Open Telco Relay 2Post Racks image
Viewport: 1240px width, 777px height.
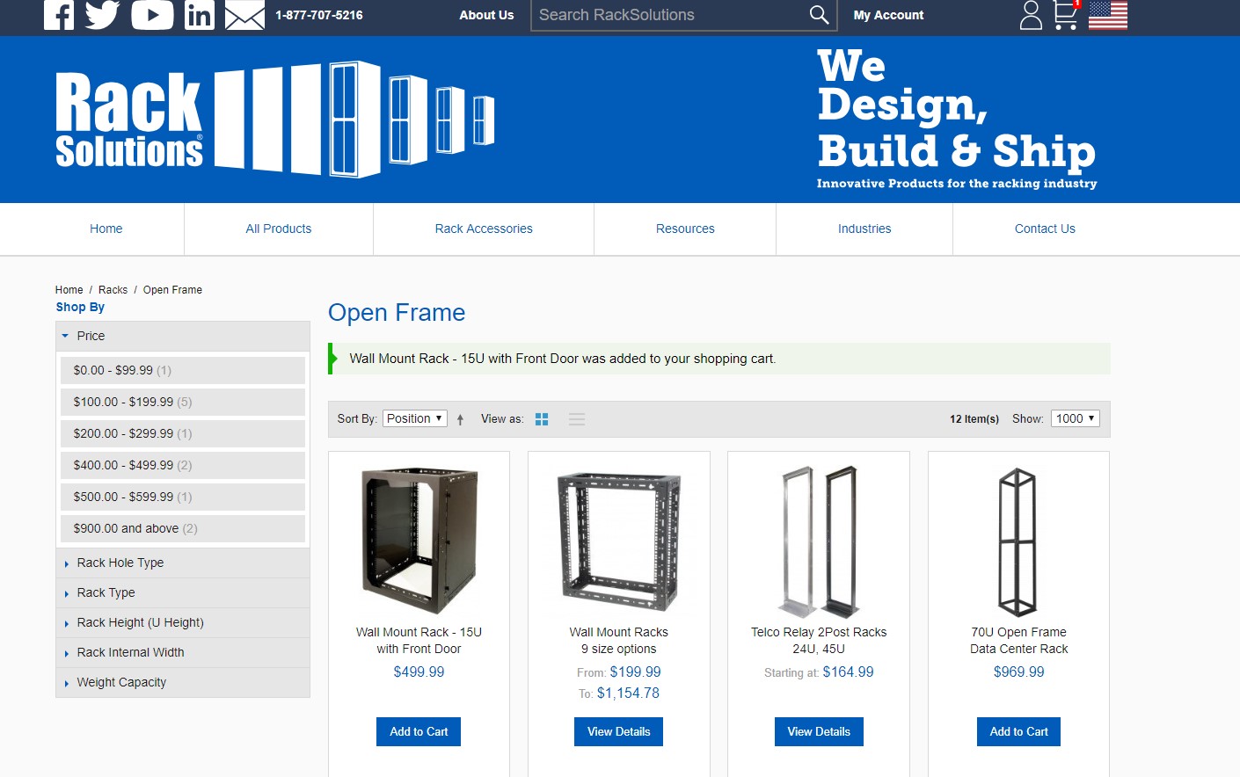[x=819, y=540]
